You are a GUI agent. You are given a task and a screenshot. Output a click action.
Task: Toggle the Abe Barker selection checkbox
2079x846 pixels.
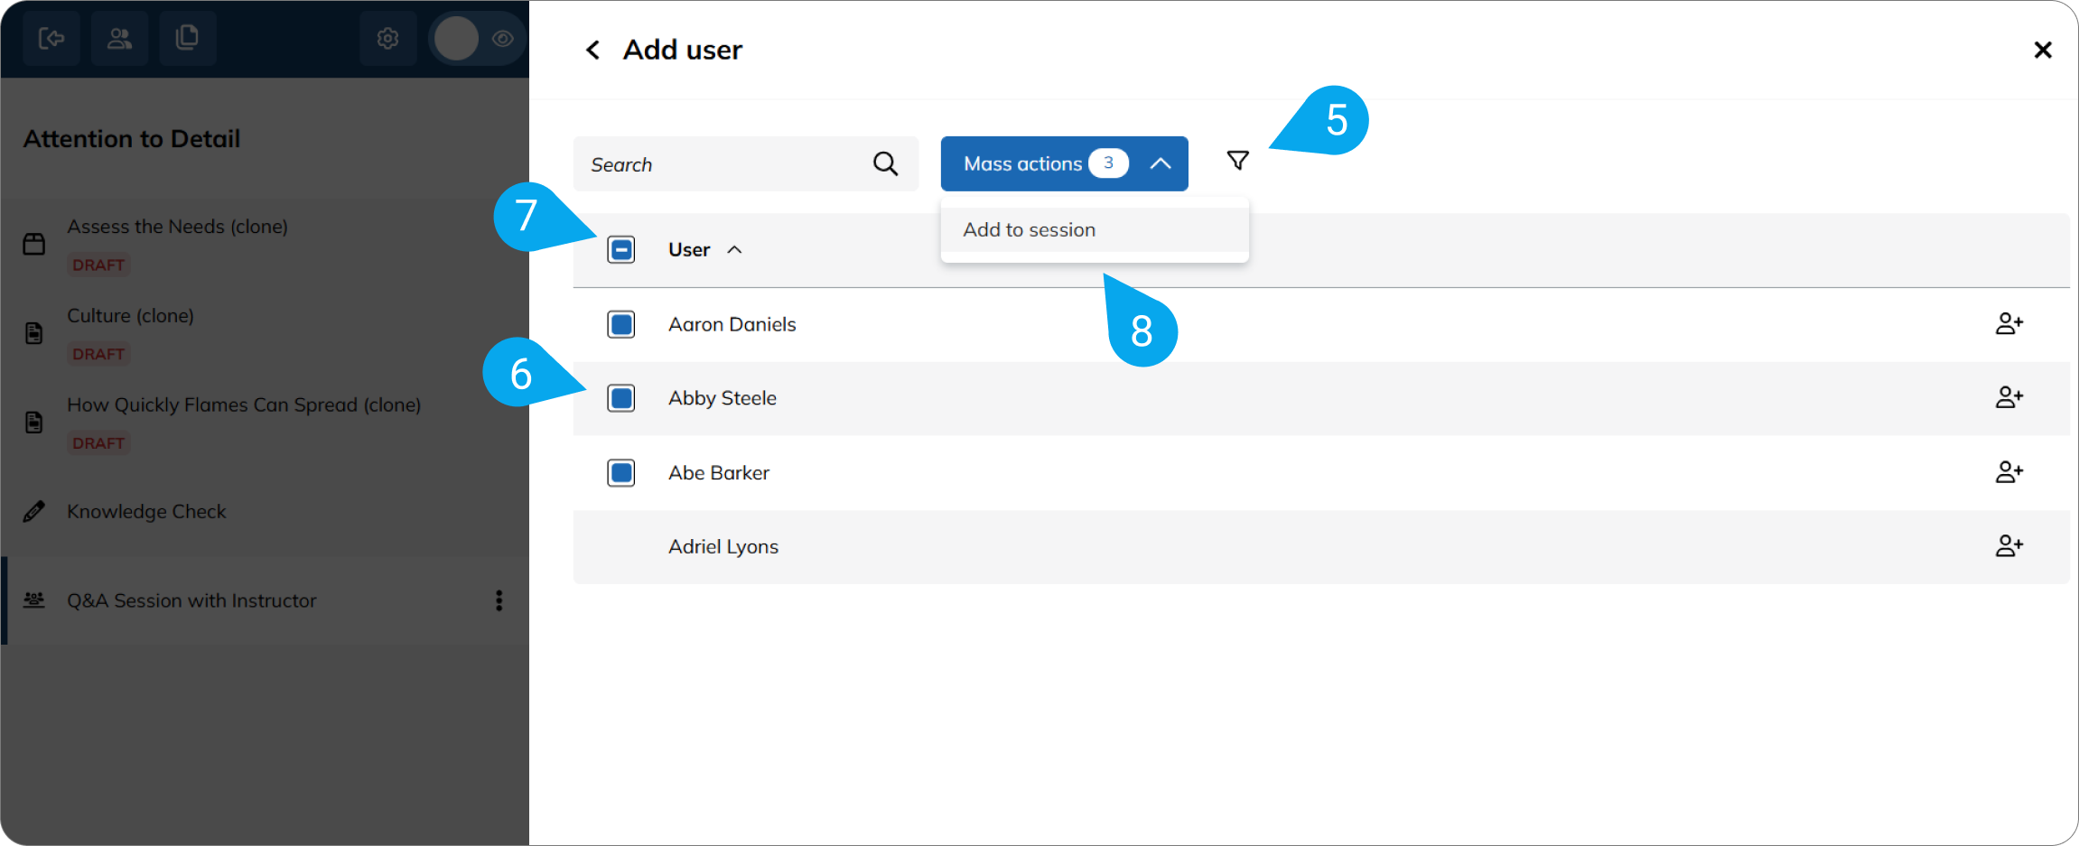click(620, 472)
